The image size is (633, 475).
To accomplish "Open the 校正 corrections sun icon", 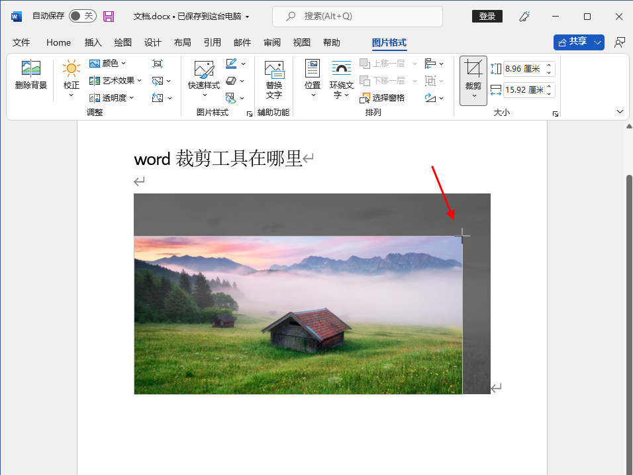I will (x=72, y=68).
